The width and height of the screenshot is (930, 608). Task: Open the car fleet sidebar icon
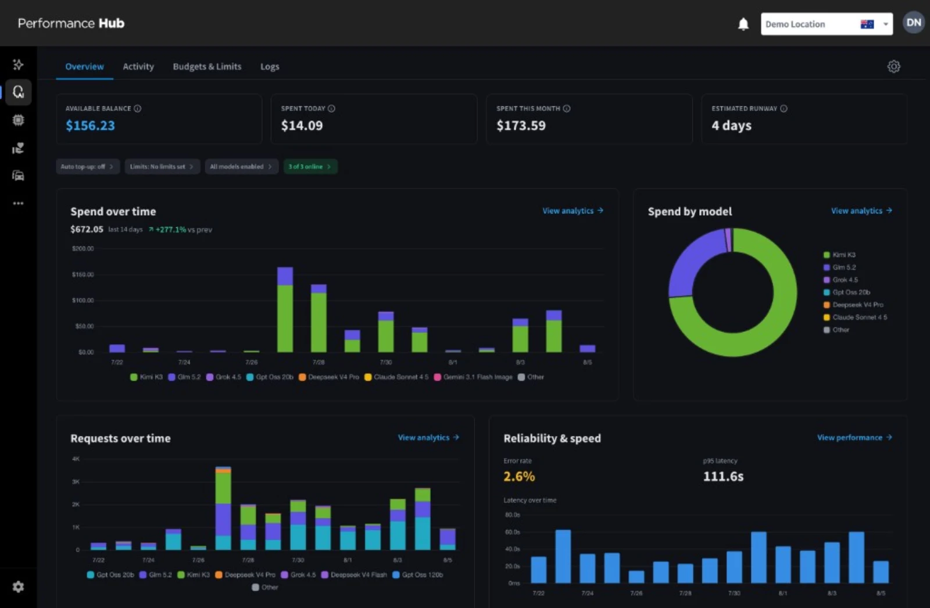tap(18, 176)
